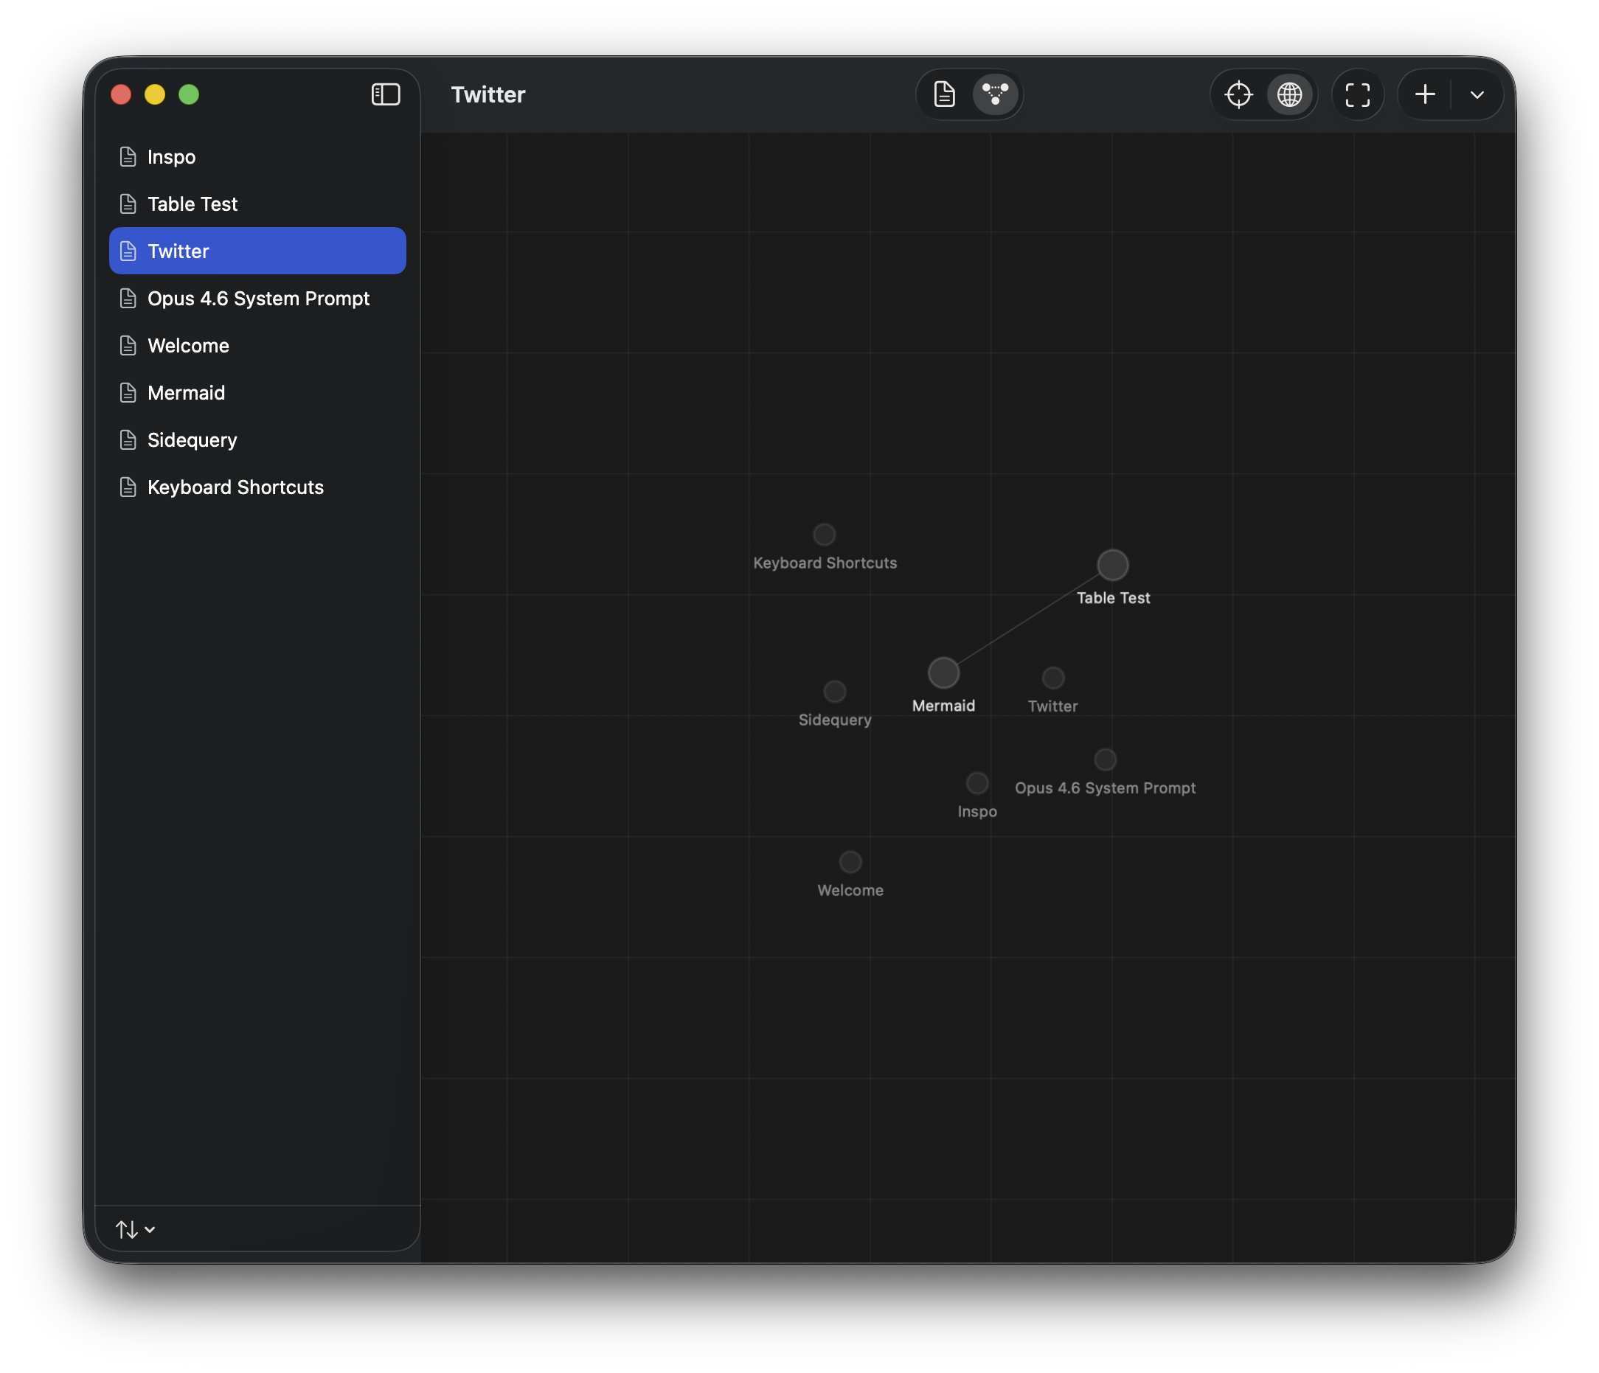1599x1373 pixels.
Task: Click the Sidequery document icon in sidebar
Action: pos(128,439)
